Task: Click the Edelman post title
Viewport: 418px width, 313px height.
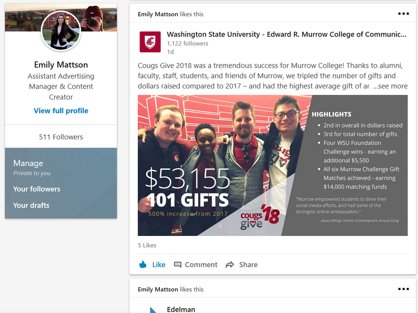Action: coord(181,309)
